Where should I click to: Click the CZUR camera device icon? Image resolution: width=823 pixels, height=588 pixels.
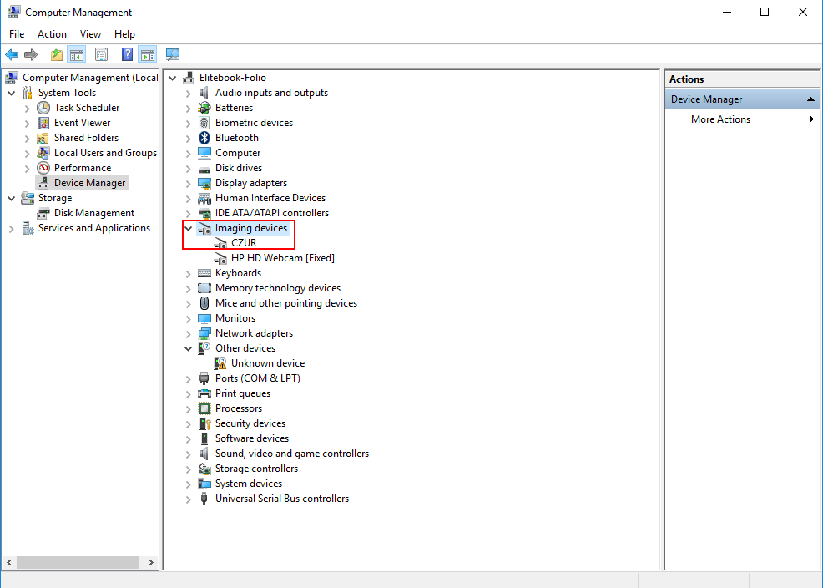pos(220,243)
